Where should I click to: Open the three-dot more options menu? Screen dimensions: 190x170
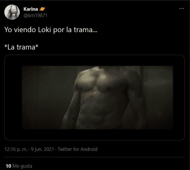point(182,9)
